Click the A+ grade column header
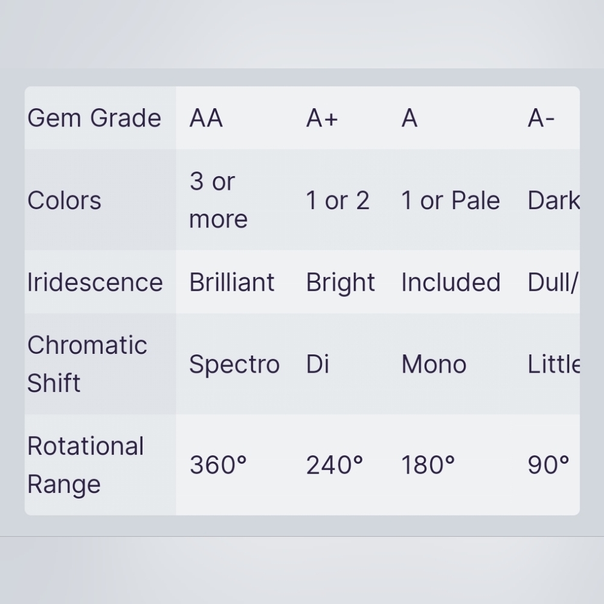 (322, 118)
